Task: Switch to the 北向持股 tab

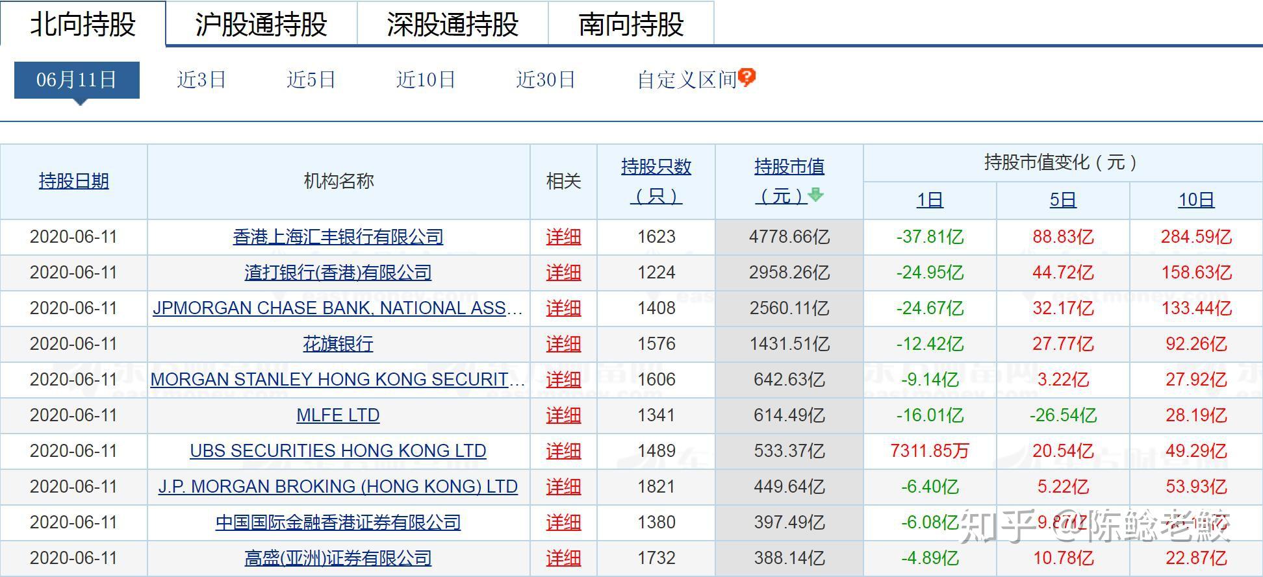Action: click(x=83, y=24)
